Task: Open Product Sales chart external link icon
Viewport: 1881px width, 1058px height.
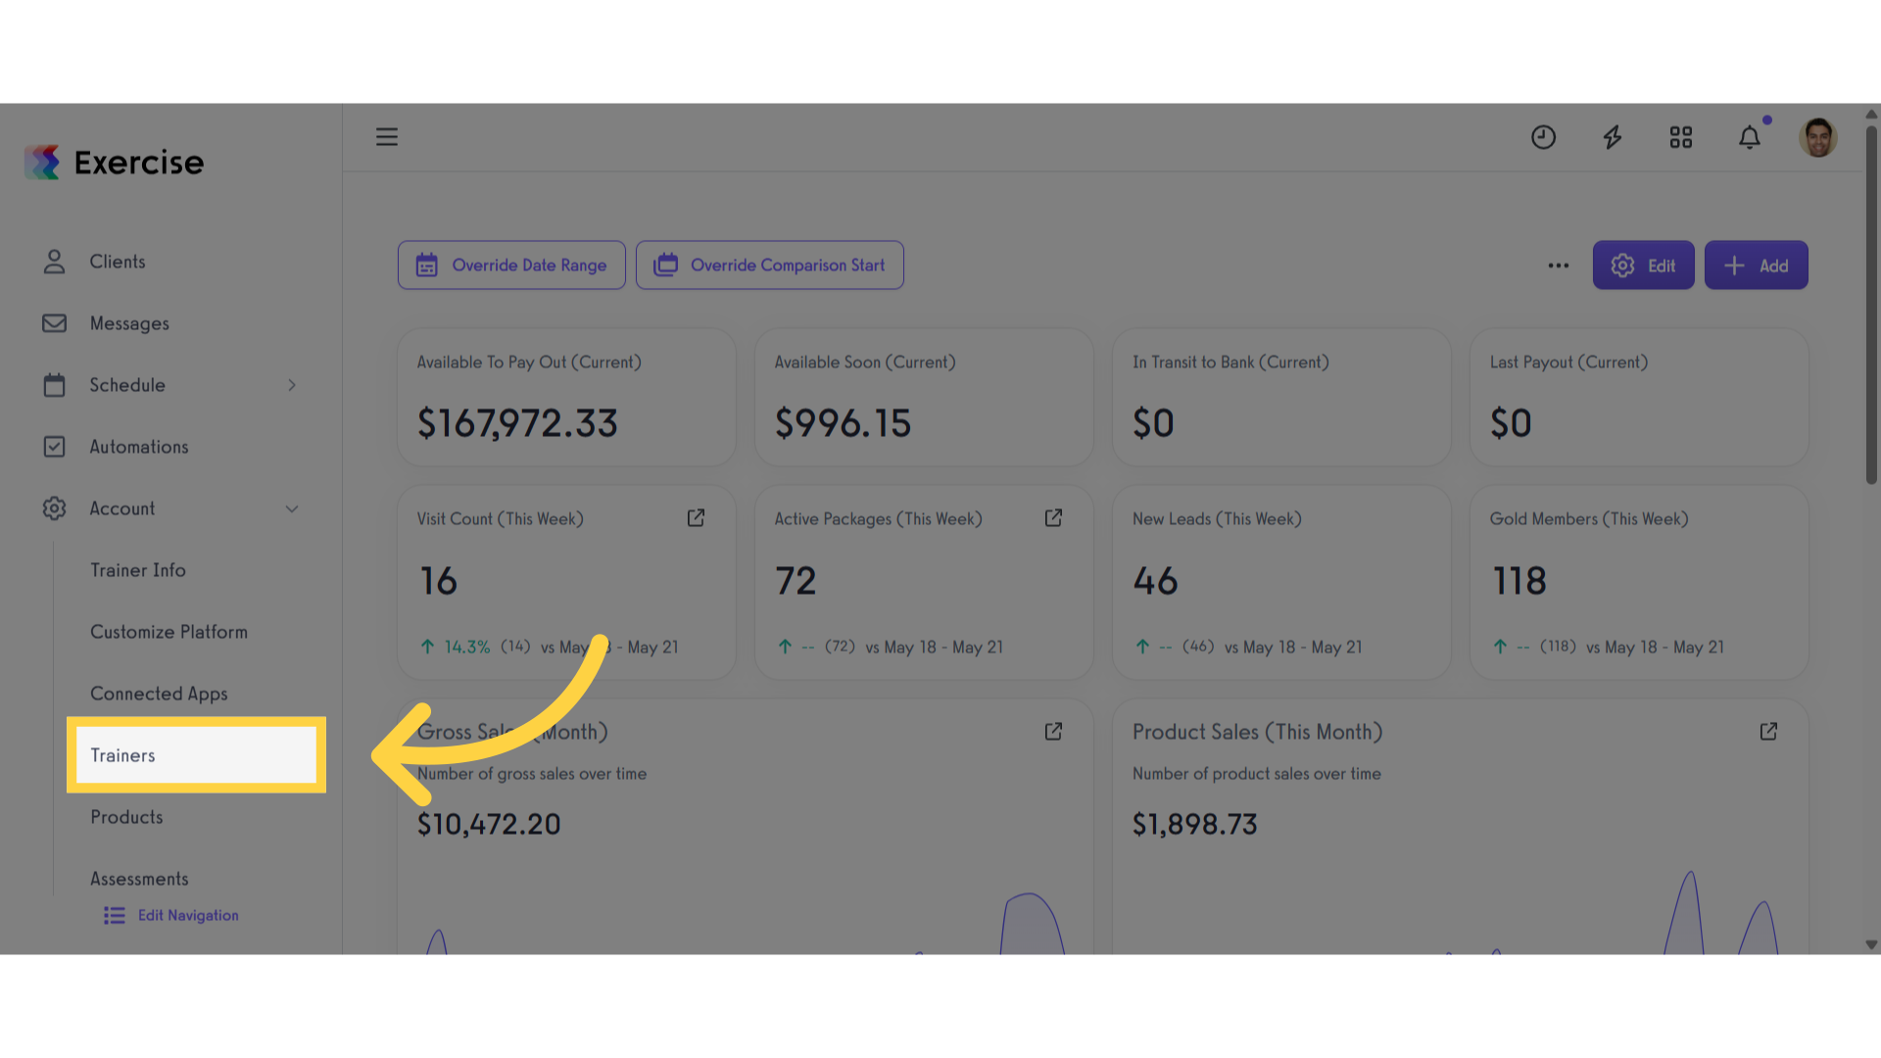Action: 1768,732
